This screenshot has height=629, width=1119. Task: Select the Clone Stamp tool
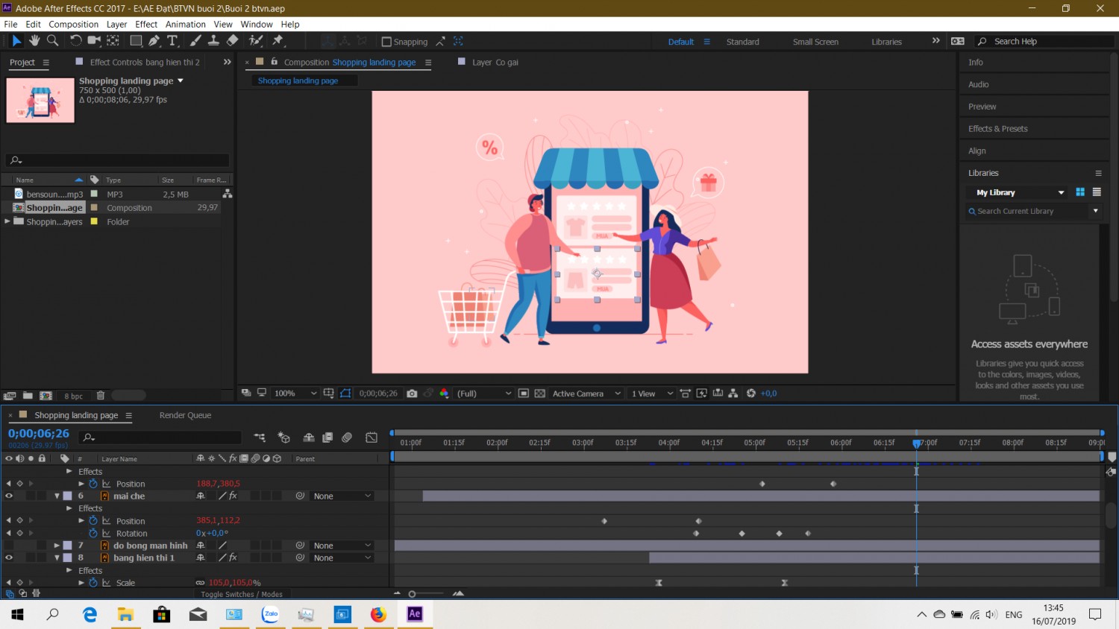click(x=213, y=41)
